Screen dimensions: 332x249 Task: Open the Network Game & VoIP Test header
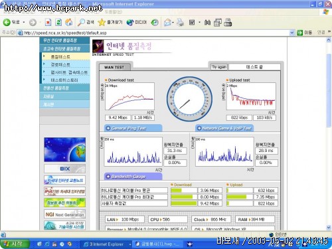pos(224,128)
